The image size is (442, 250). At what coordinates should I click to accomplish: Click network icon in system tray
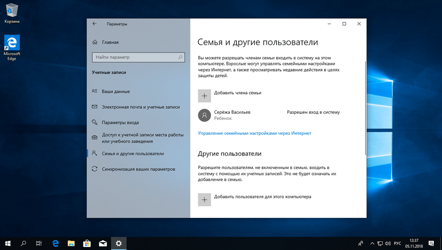380,243
